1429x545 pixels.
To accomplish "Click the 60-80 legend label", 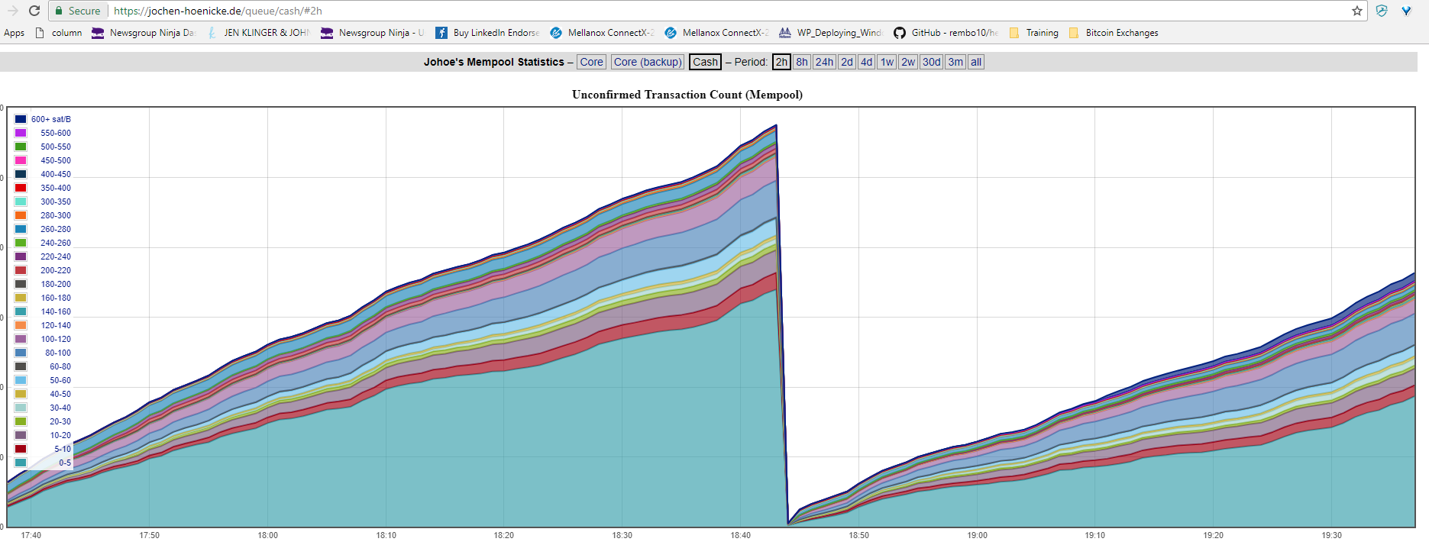I will coord(60,366).
